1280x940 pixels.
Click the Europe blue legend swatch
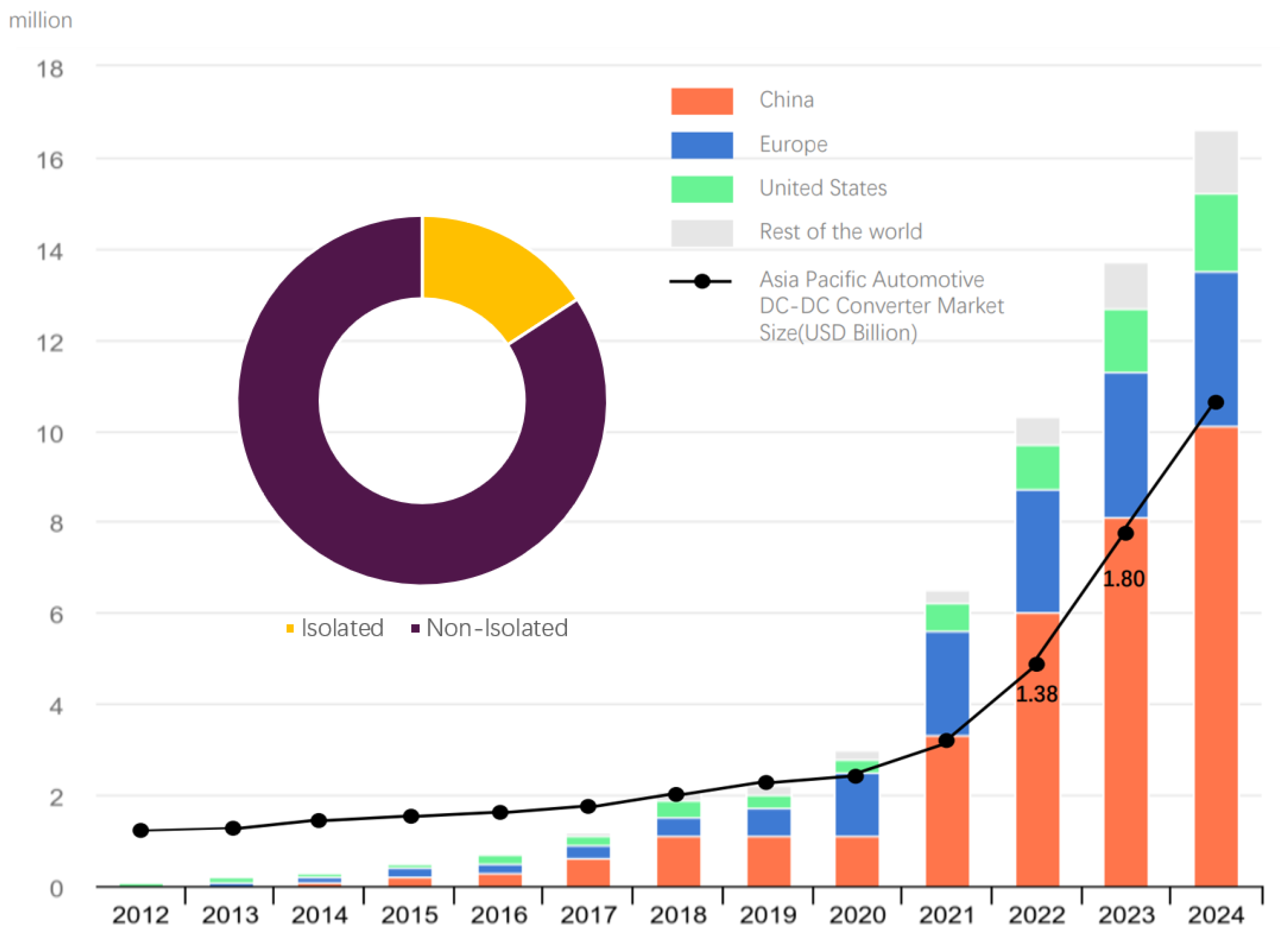click(702, 145)
